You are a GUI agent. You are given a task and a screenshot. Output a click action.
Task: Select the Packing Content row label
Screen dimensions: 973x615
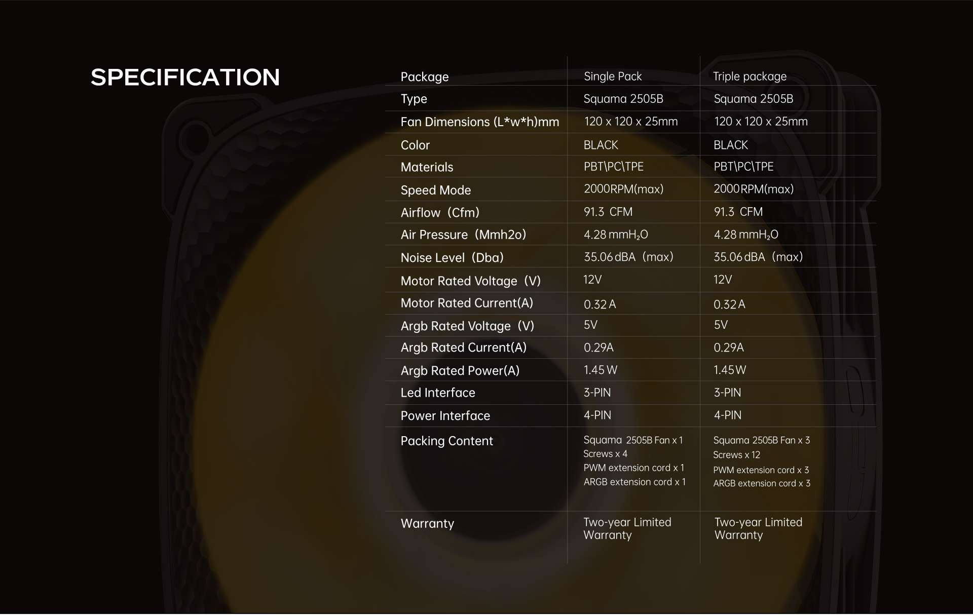tap(446, 441)
